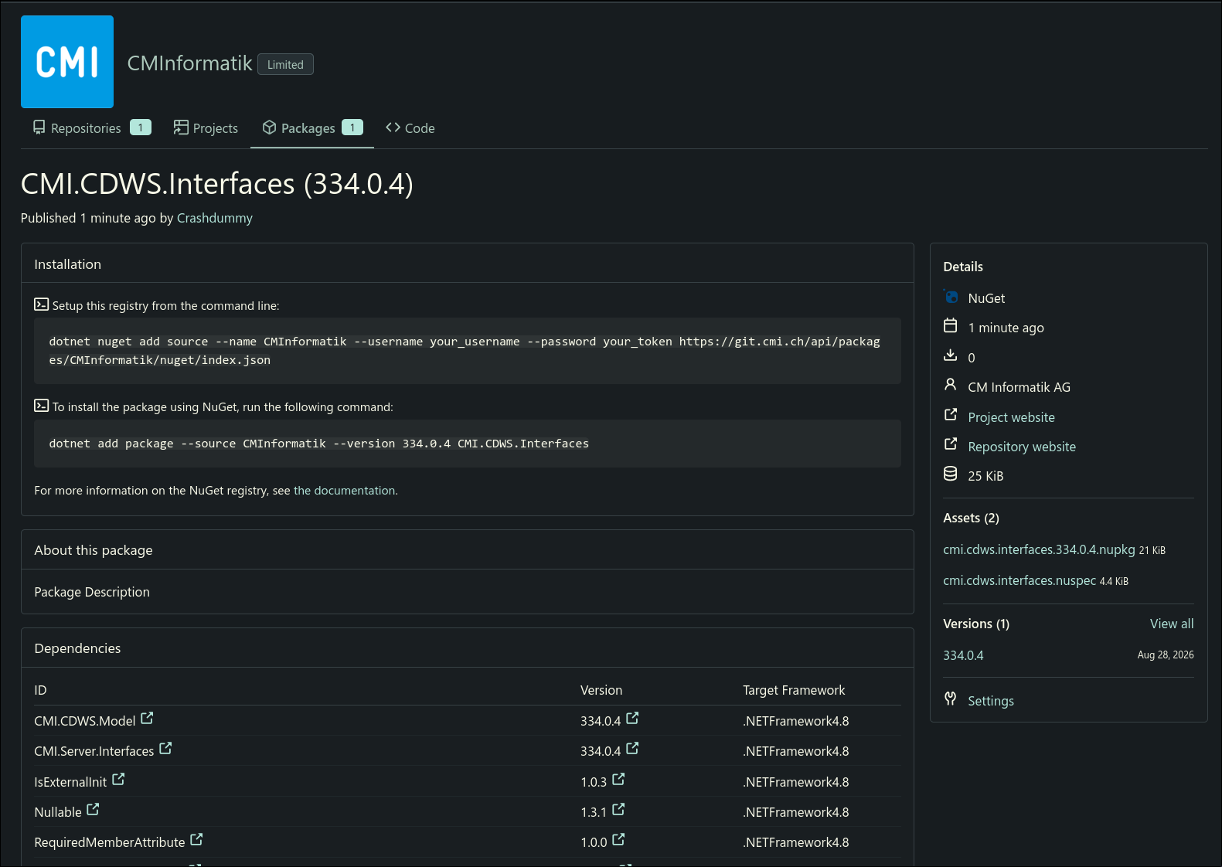
Task: Click the RequiredMemberAttribute dependency name
Action: pos(110,842)
